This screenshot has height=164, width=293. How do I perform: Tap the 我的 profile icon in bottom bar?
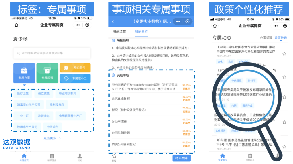[x=80, y=156]
